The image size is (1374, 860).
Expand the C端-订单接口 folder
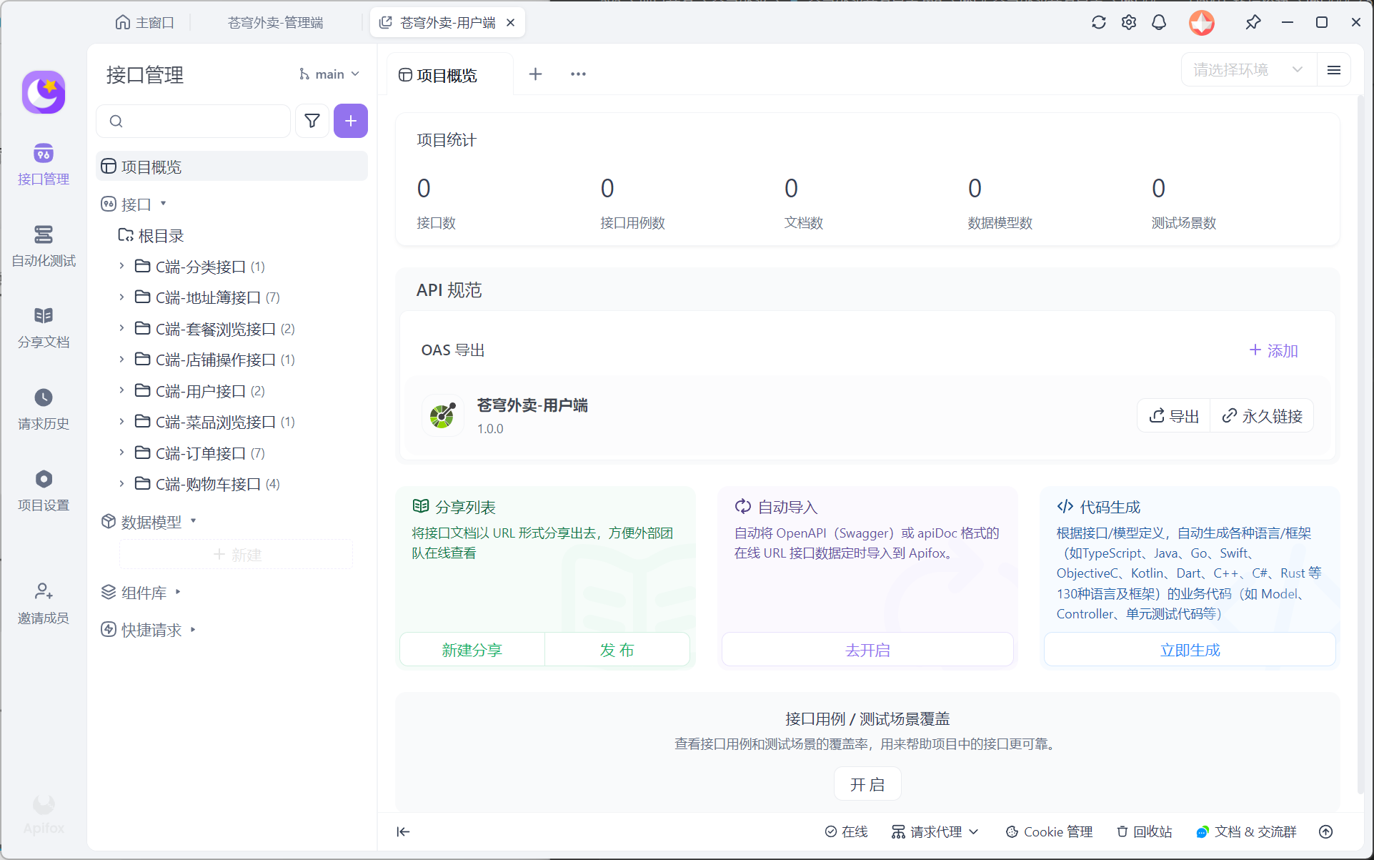coord(121,453)
